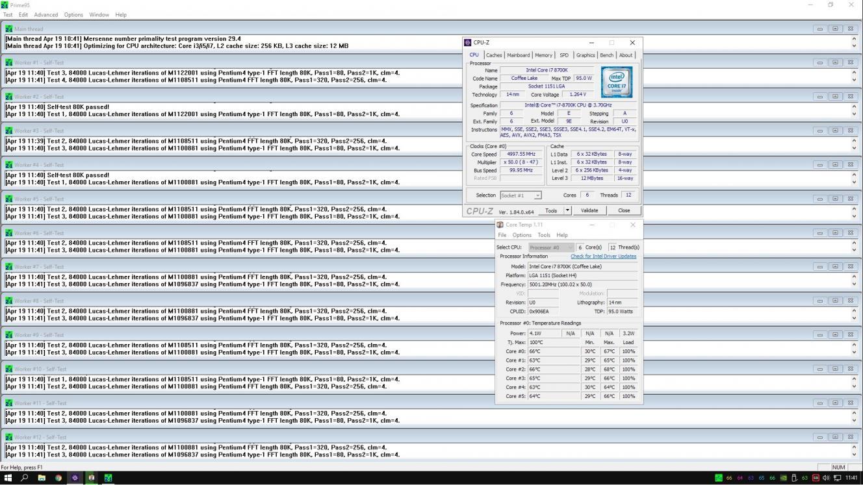Open the Core Temp File menu
The height and width of the screenshot is (485, 863).
502,235
